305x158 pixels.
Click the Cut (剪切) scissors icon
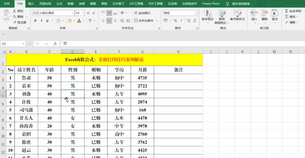(14, 11)
